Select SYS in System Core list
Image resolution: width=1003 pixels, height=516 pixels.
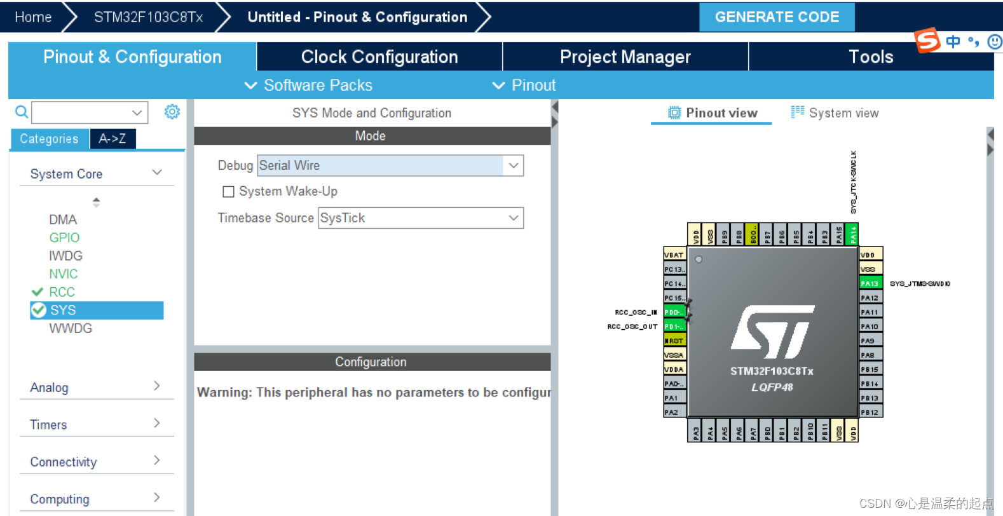[x=97, y=310]
